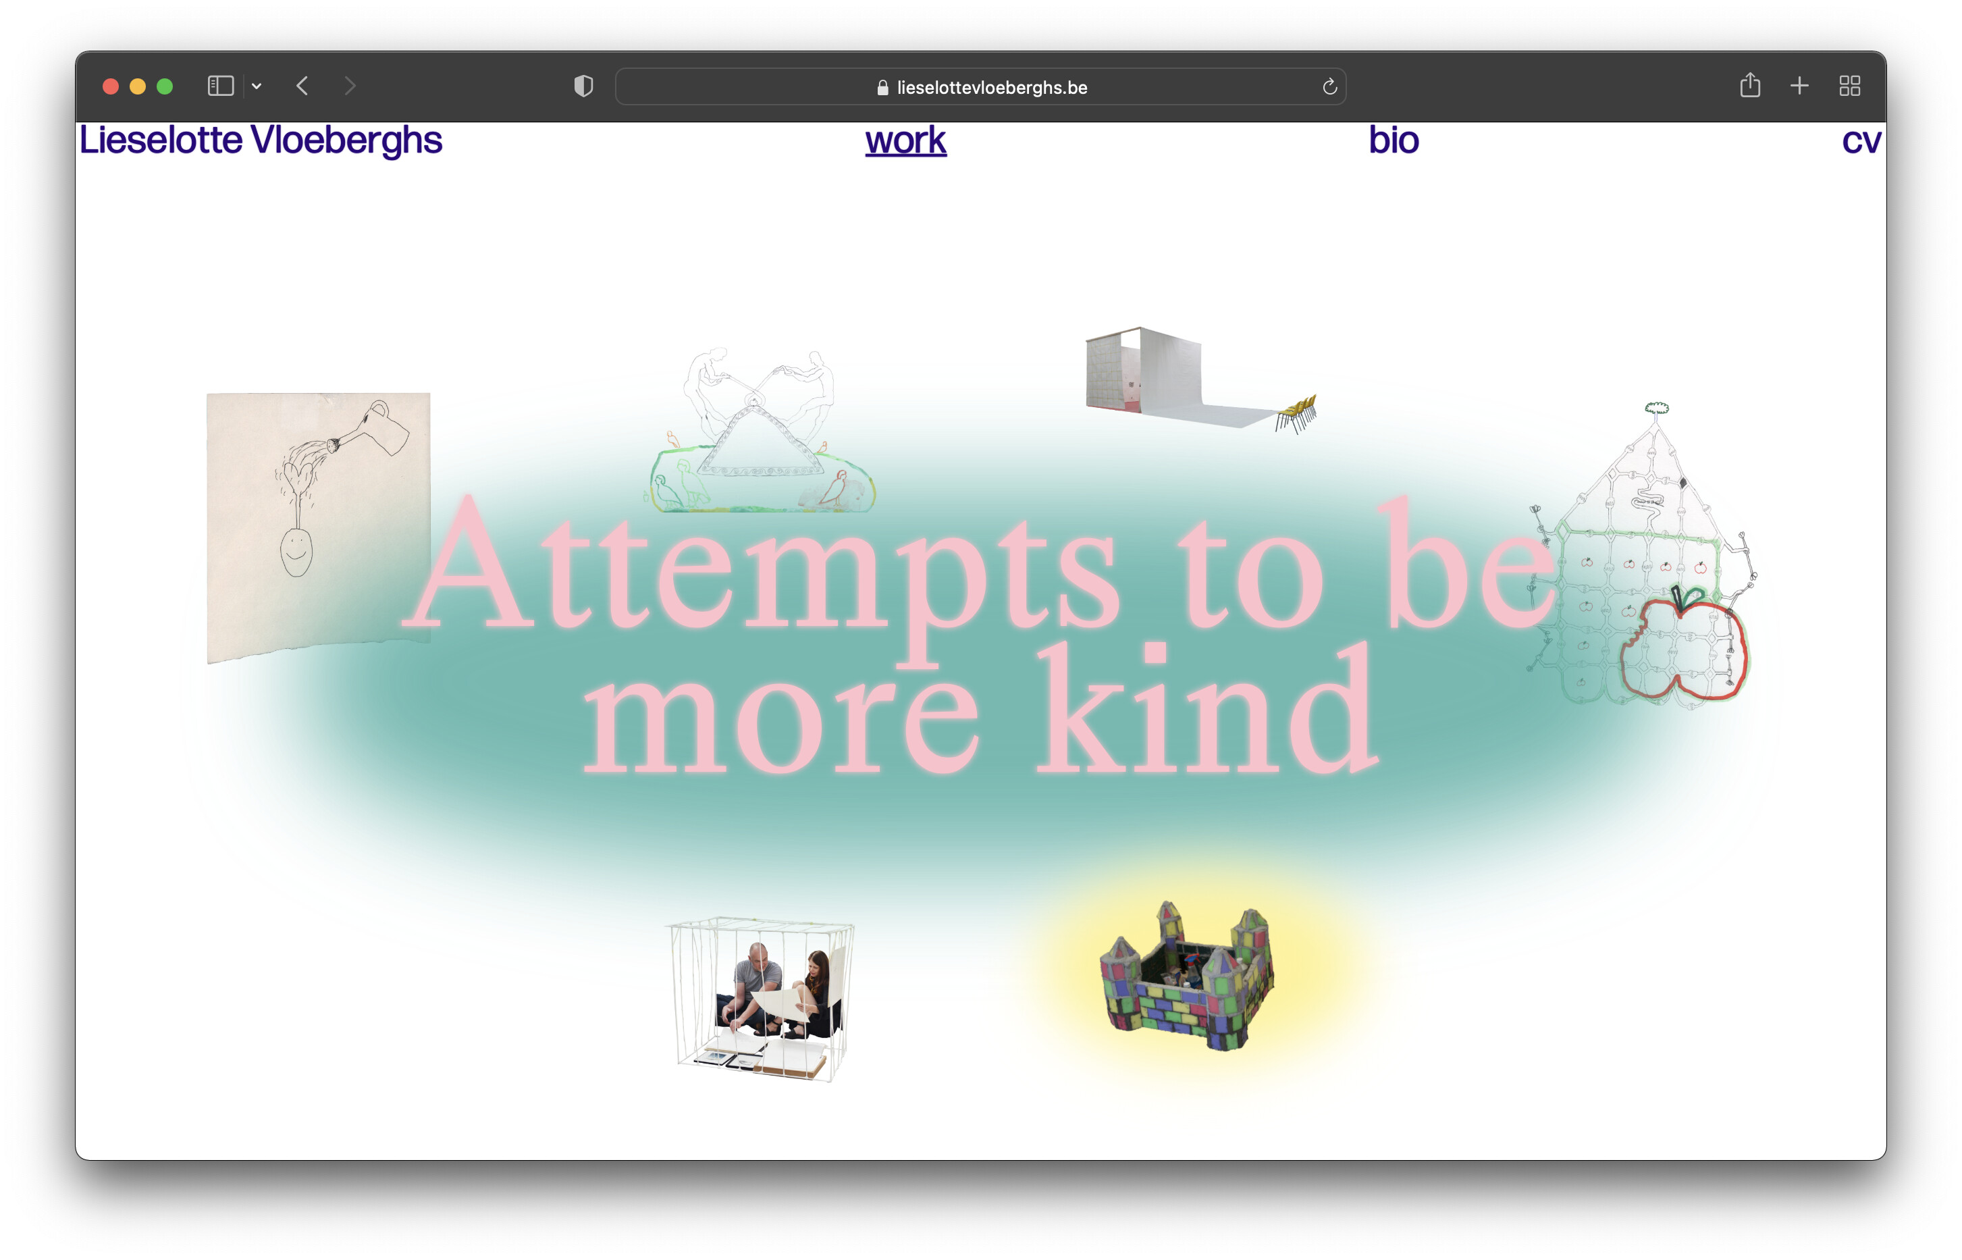The width and height of the screenshot is (1962, 1260).
Task: Open the bio page
Action: coord(1393,140)
